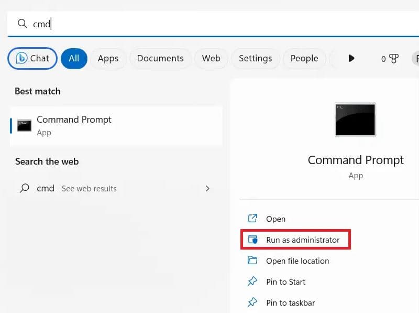Select the All filter tab

click(74, 59)
